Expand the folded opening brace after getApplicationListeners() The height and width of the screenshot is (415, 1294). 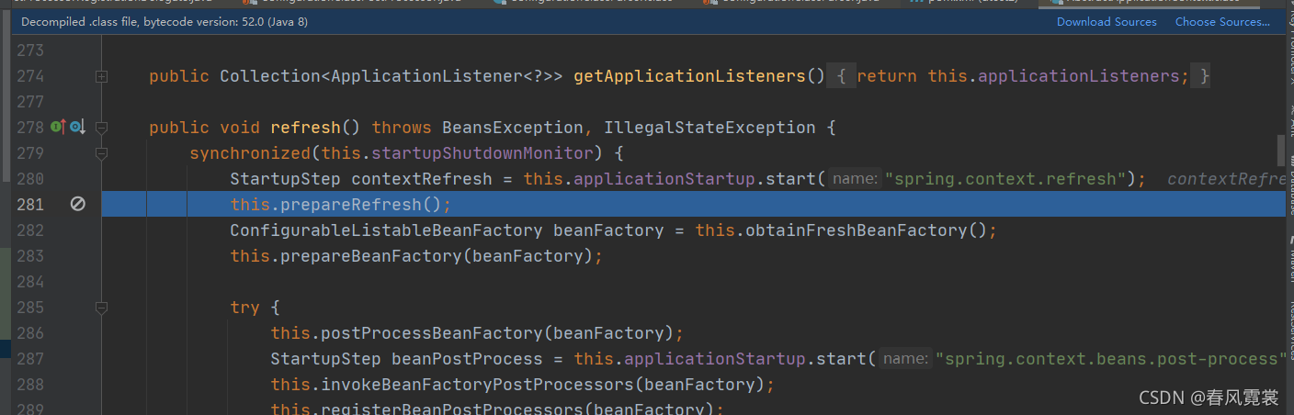click(840, 76)
